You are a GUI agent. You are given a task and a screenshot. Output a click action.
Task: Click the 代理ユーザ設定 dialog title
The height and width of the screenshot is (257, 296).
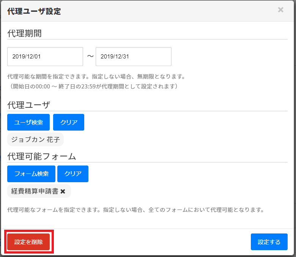(34, 11)
